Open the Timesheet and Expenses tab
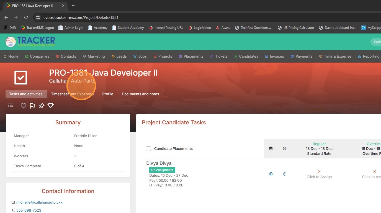Image resolution: width=381 pixels, height=213 pixels. pyautogui.click(x=72, y=94)
